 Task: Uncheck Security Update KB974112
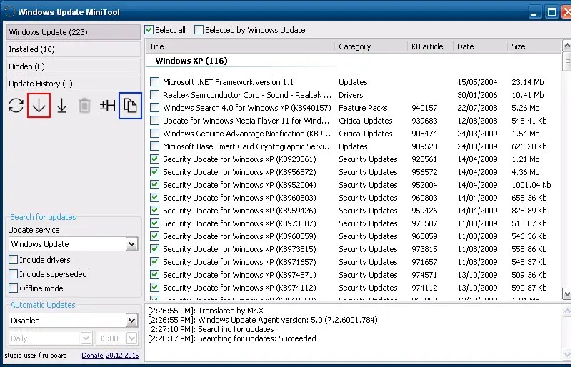point(154,288)
